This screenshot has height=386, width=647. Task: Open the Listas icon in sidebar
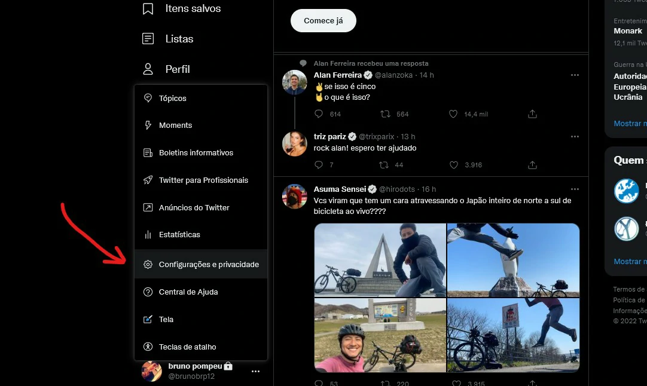[148, 39]
